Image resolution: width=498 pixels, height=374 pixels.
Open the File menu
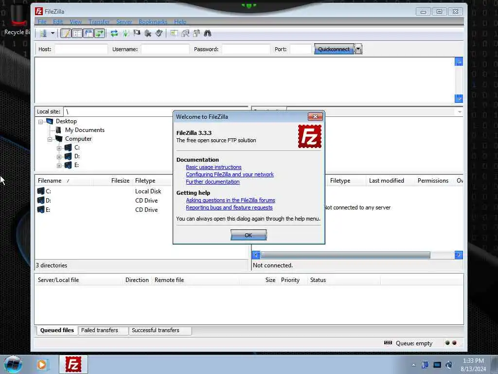(x=42, y=21)
